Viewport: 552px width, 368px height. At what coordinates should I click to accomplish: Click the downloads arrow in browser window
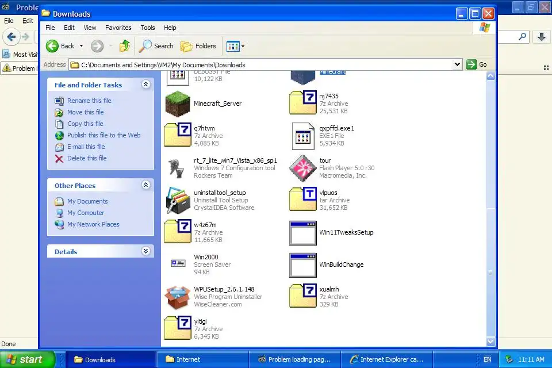(542, 36)
